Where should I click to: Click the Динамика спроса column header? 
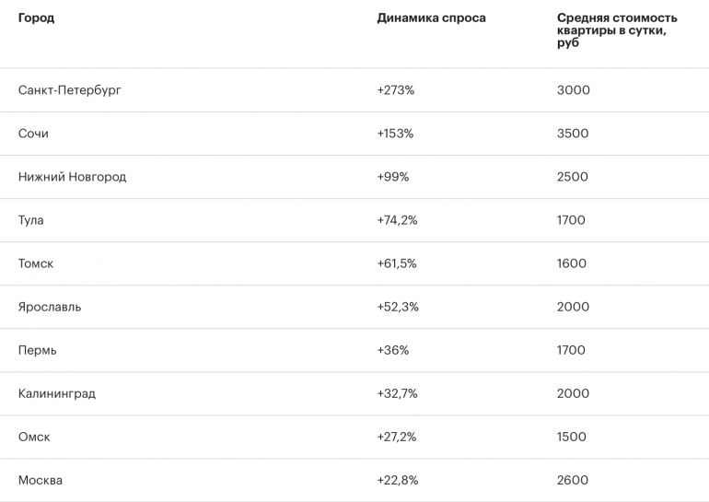(431, 18)
